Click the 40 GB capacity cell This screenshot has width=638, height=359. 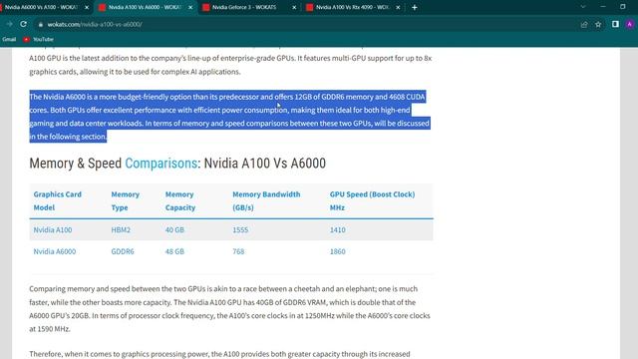[174, 229]
